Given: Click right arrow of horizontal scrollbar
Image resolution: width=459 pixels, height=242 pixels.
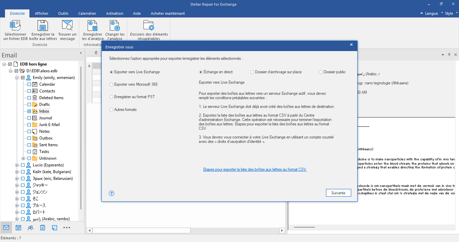Looking at the screenshot, I should [x=282, y=231].
